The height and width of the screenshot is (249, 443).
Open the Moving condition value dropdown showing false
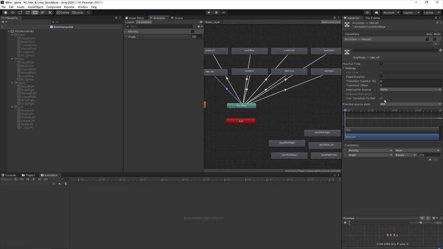point(417,150)
